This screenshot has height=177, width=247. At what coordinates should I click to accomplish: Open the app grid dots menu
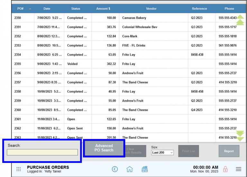[19, 169]
